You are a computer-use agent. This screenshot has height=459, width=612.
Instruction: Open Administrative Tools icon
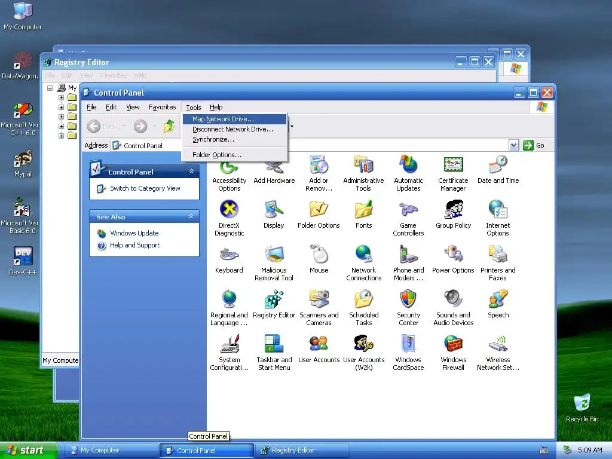(363, 174)
